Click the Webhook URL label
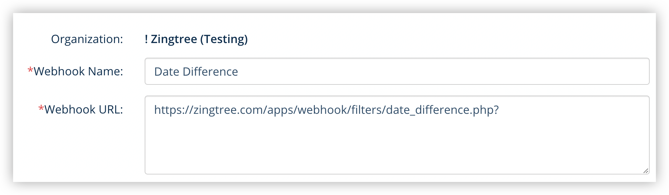Image resolution: width=669 pixels, height=195 pixels. click(x=83, y=110)
